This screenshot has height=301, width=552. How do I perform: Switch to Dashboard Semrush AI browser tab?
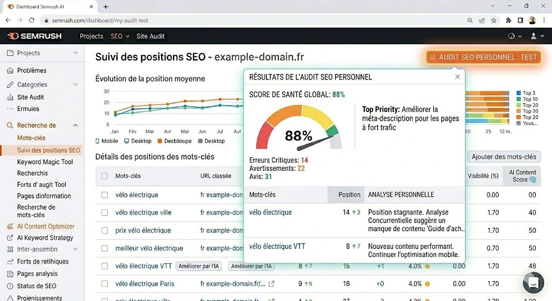49,6
